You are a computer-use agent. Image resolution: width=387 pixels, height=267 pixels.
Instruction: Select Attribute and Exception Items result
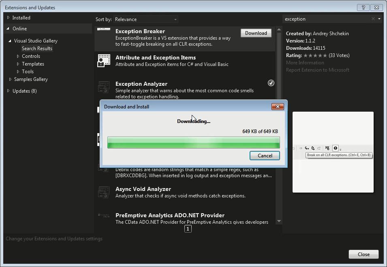click(x=185, y=64)
